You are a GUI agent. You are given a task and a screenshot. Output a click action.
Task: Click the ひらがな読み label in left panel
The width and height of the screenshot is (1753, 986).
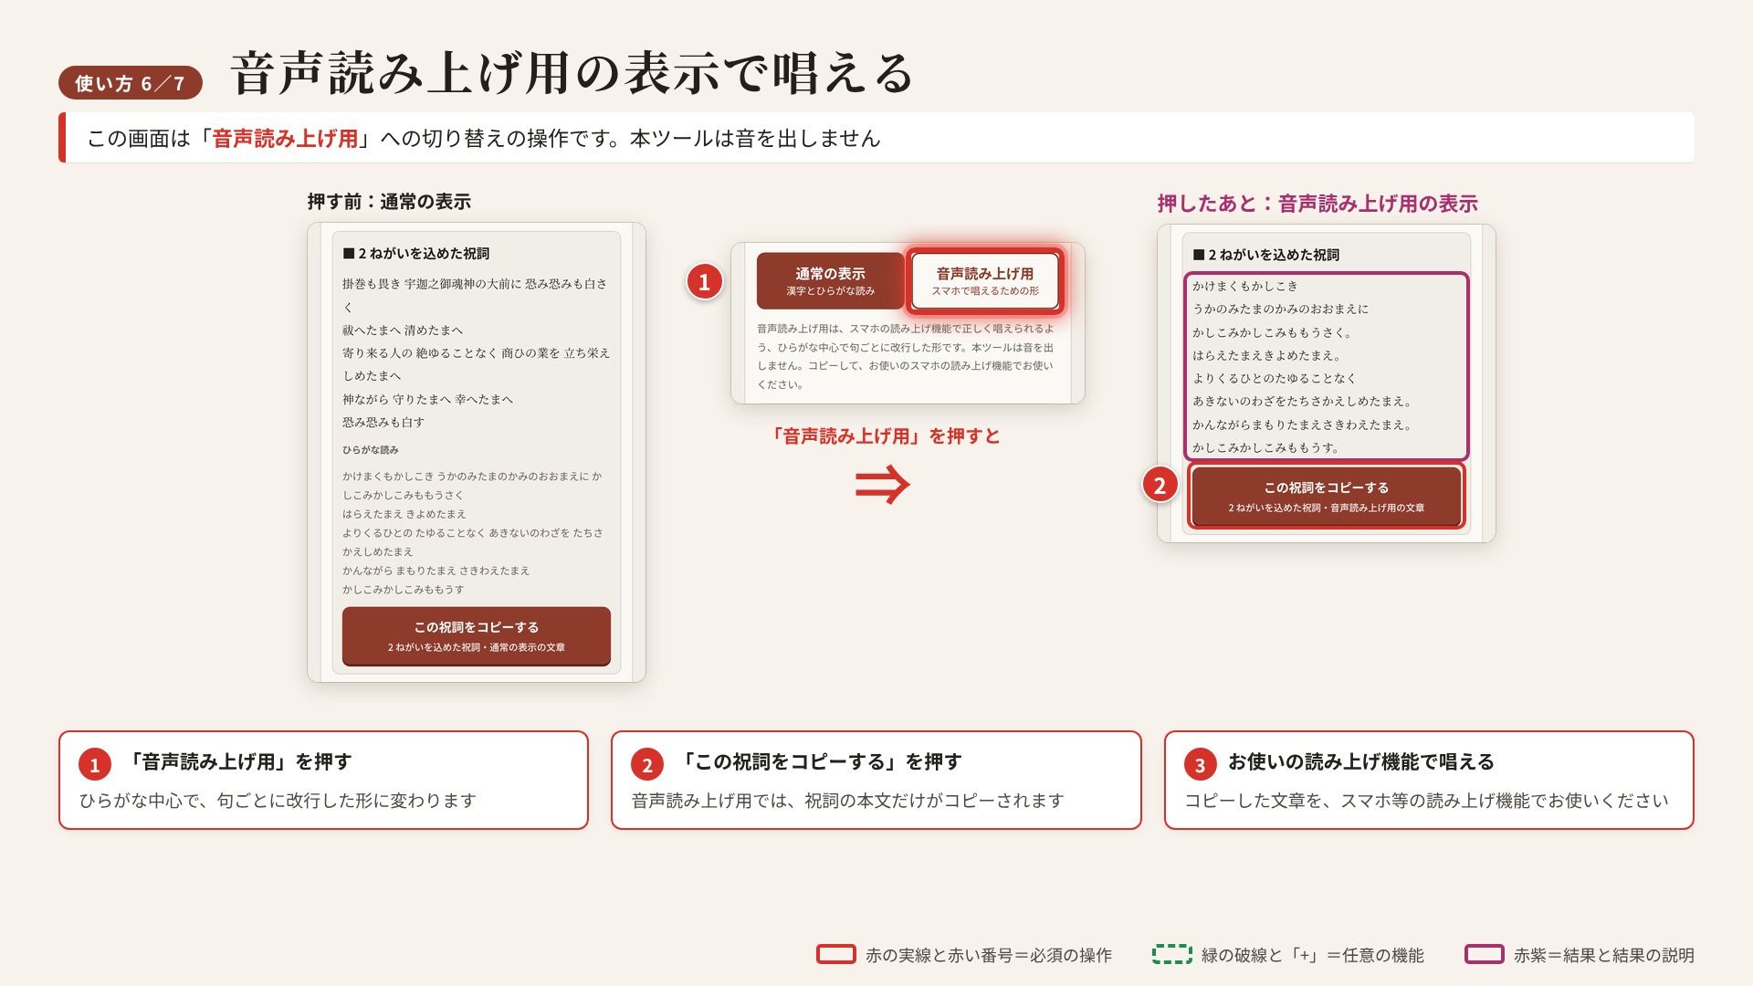[371, 450]
